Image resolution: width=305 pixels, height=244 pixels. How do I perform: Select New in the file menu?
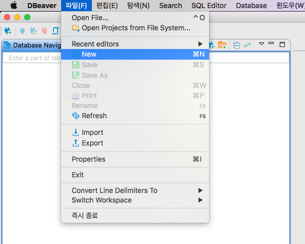point(135,54)
